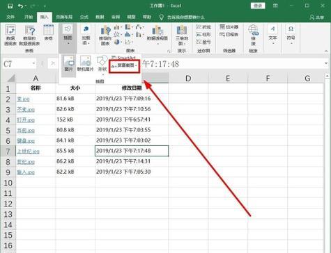Switch to Home (开始) tab
The width and height of the screenshot is (331, 253).
tap(29, 17)
